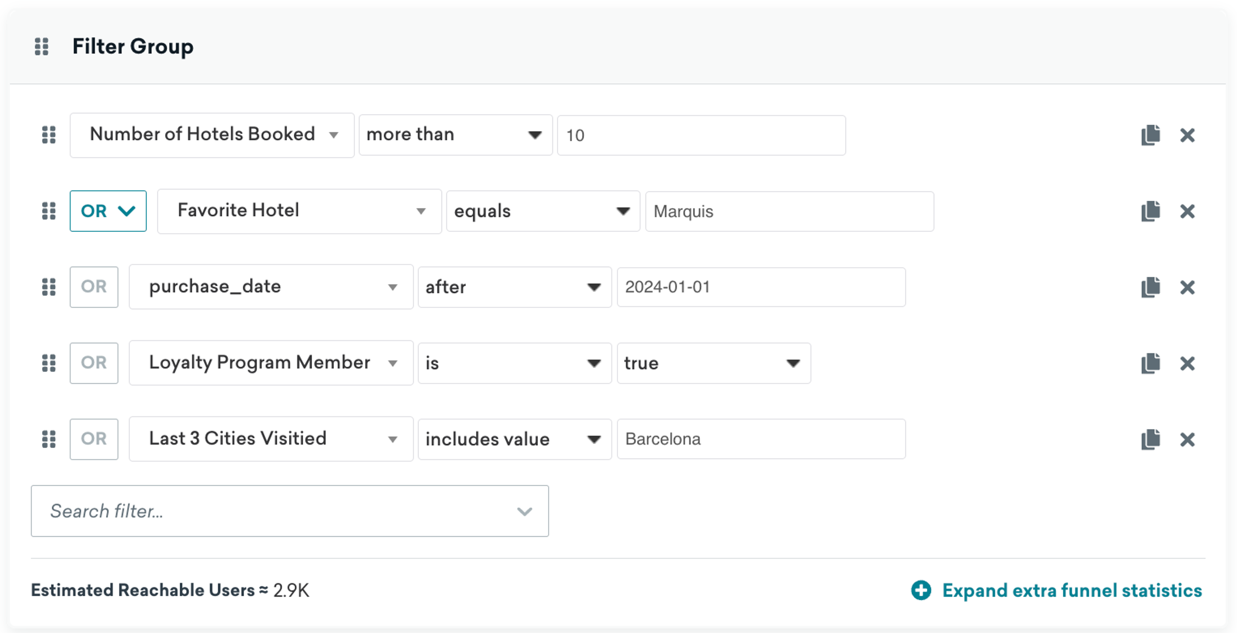Click the OR operator beside Loyalty Program Member
This screenshot has height=633, width=1237.
pos(94,363)
